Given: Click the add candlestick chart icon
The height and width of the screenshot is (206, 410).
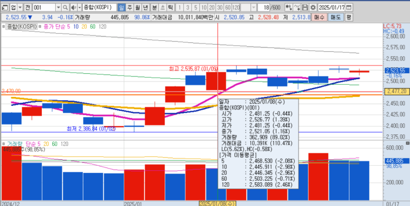Looking at the screenshot, I should pos(289,7).
